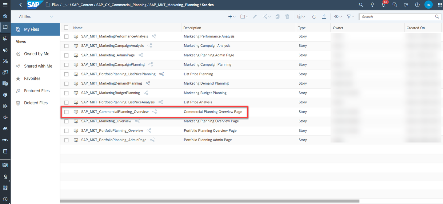This screenshot has height=204, width=443.
Task: Open the Translation icon in side navigation
Action: [x=5, y=165]
